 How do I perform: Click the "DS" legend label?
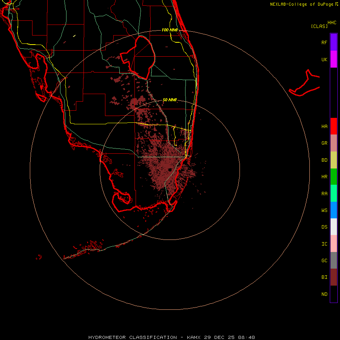tap(324, 227)
